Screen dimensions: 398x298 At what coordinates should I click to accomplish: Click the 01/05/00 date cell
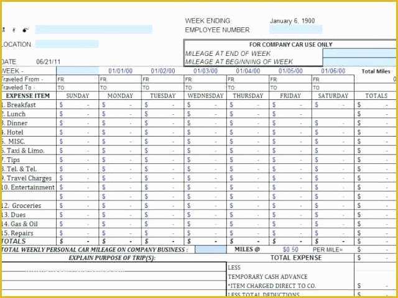(x=290, y=71)
